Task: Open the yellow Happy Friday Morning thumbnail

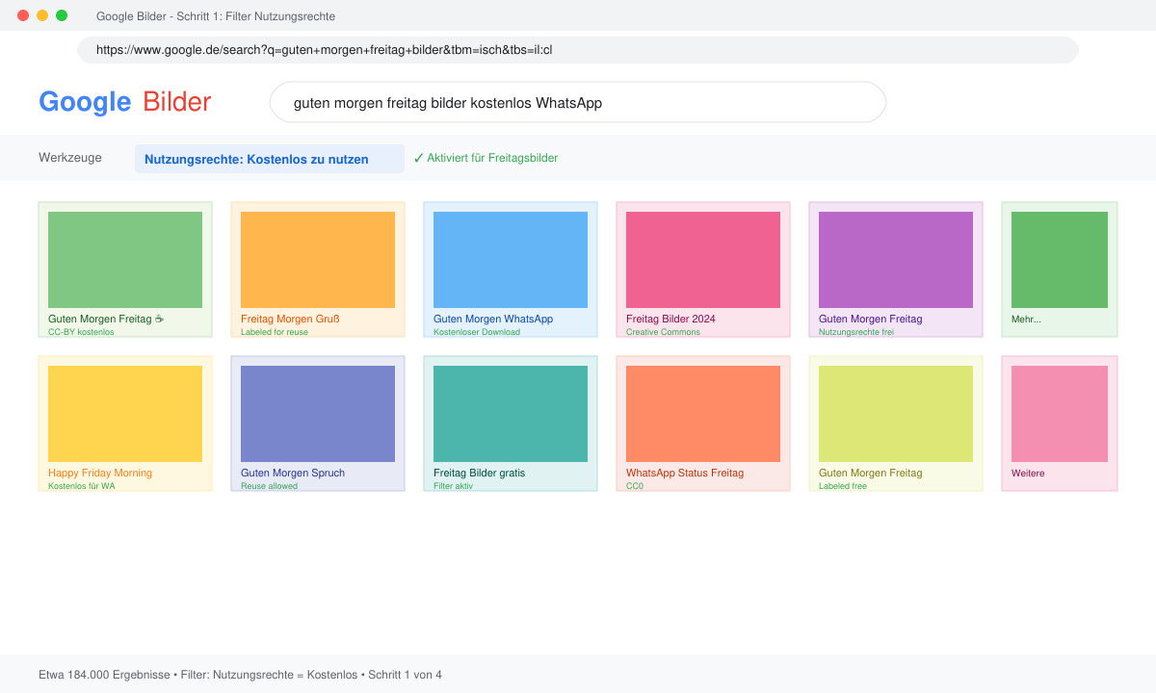Action: click(x=125, y=414)
